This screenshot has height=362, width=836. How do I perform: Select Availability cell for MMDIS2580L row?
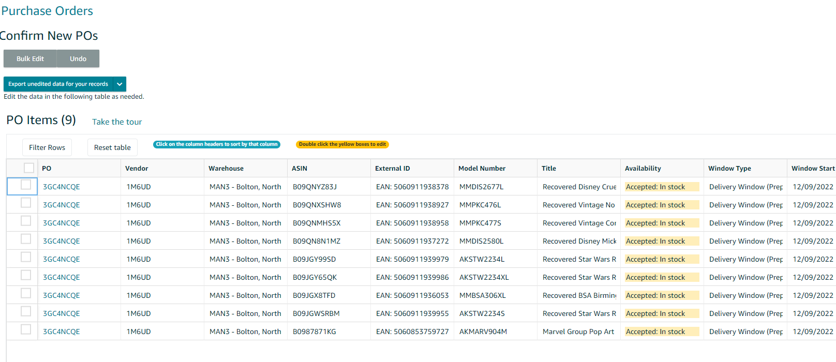pos(662,241)
